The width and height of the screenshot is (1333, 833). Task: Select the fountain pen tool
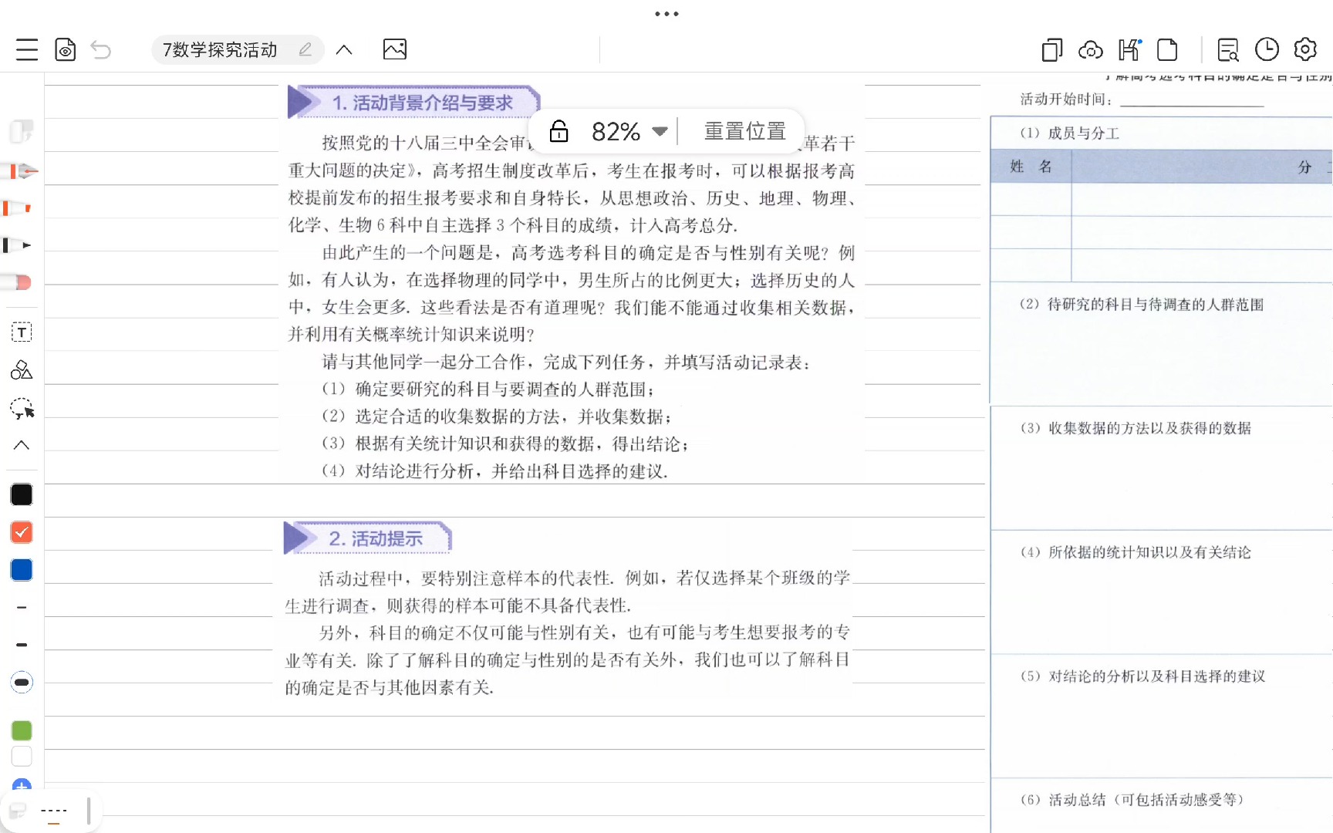(19, 171)
